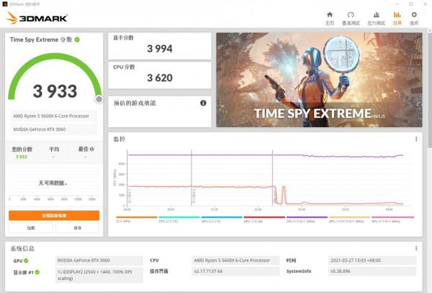Toggle the pink GPU clock legend line
The width and height of the screenshot is (432, 293).
(x=392, y=219)
